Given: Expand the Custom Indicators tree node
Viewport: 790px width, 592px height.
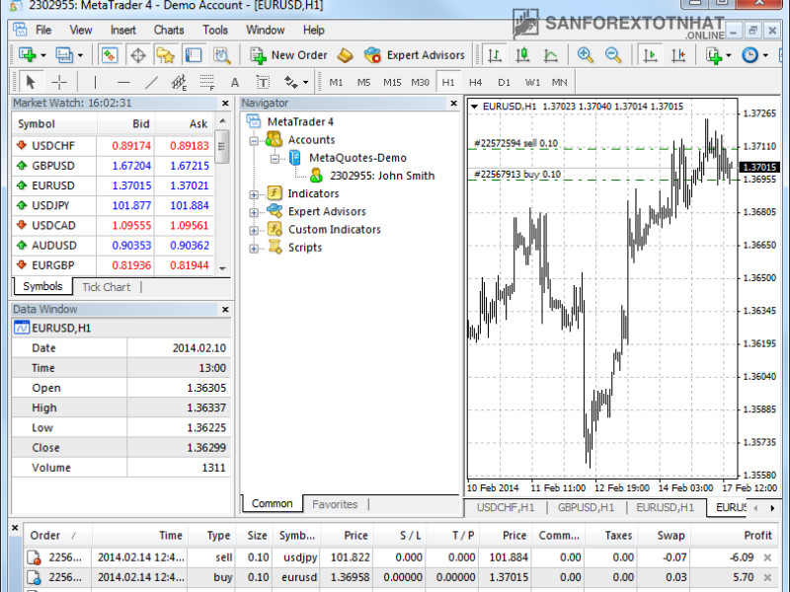Looking at the screenshot, I should pyautogui.click(x=254, y=231).
